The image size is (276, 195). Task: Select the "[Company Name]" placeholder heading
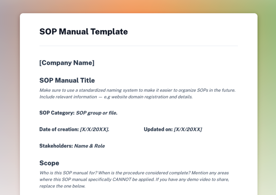click(67, 63)
